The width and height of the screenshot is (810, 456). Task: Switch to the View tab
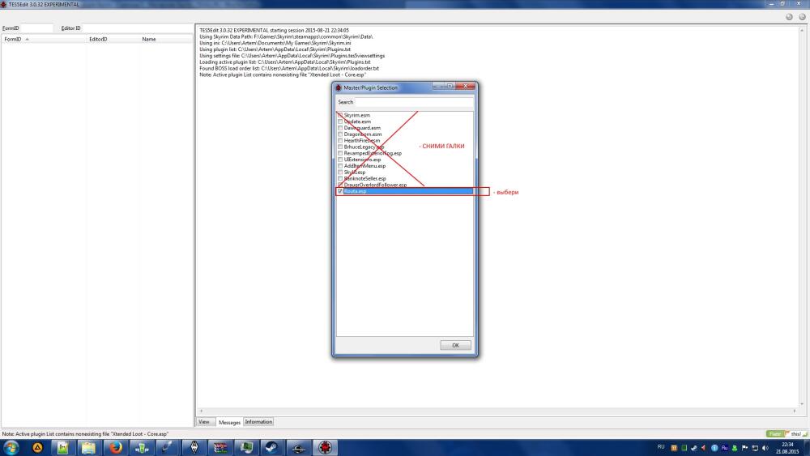point(204,422)
